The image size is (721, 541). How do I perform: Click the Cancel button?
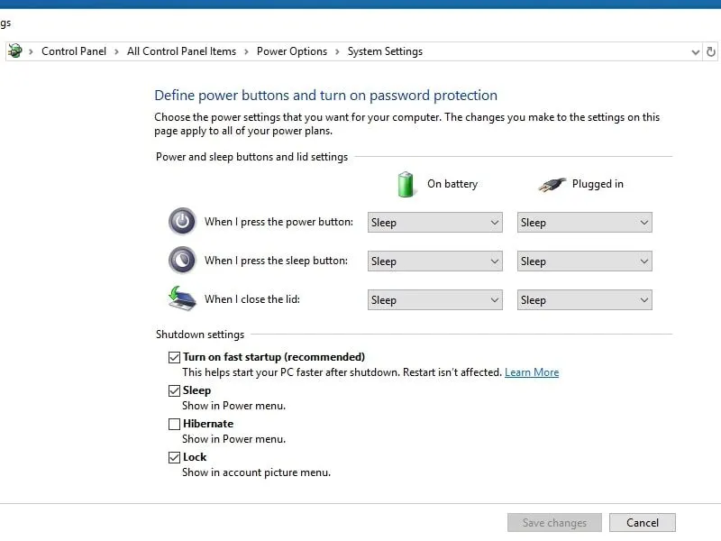point(643,522)
